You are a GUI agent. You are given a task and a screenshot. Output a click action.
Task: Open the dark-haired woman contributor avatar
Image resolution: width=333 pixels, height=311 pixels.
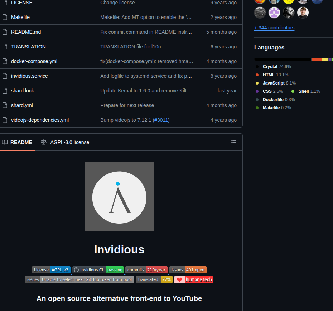click(288, 13)
